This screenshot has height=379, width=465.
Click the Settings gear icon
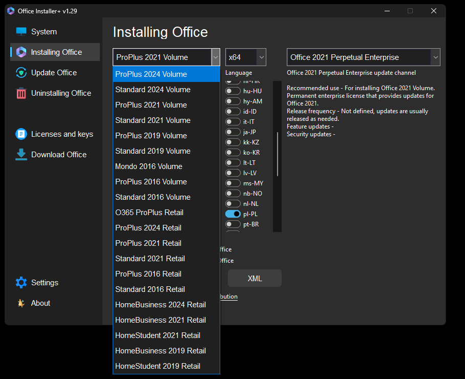[21, 283]
